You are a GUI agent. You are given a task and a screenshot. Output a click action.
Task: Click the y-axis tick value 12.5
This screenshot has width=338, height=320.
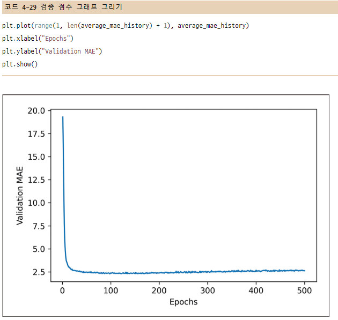point(36,180)
